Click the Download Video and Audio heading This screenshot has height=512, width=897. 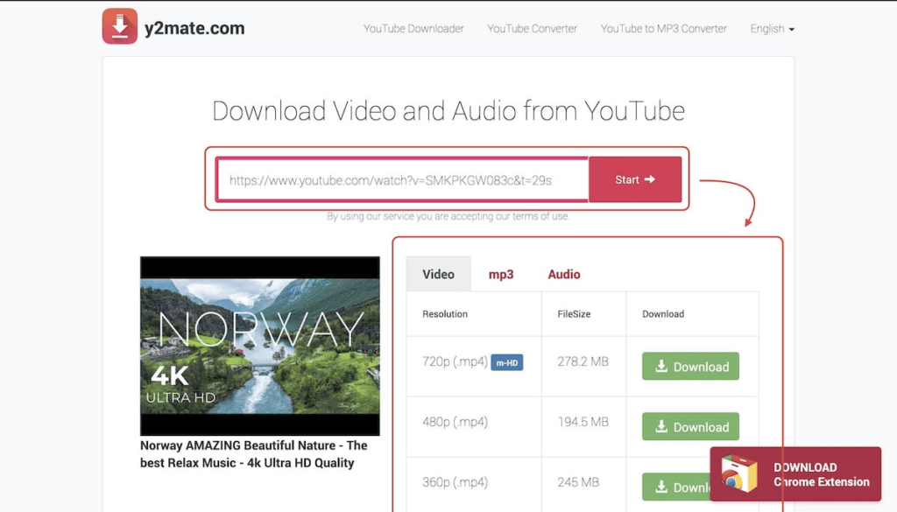448,111
